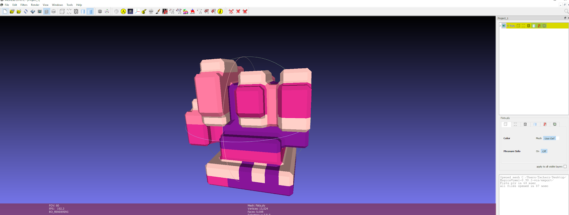Toggle solid fill icon in Fists layer row
Image resolution: width=569 pixels, height=215 pixels.
click(x=534, y=26)
